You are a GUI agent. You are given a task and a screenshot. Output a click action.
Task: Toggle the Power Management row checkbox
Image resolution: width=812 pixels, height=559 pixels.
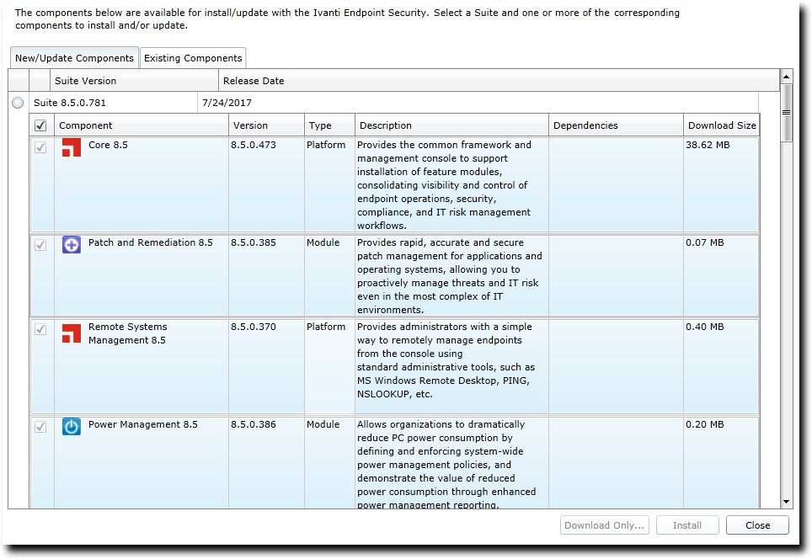click(40, 426)
